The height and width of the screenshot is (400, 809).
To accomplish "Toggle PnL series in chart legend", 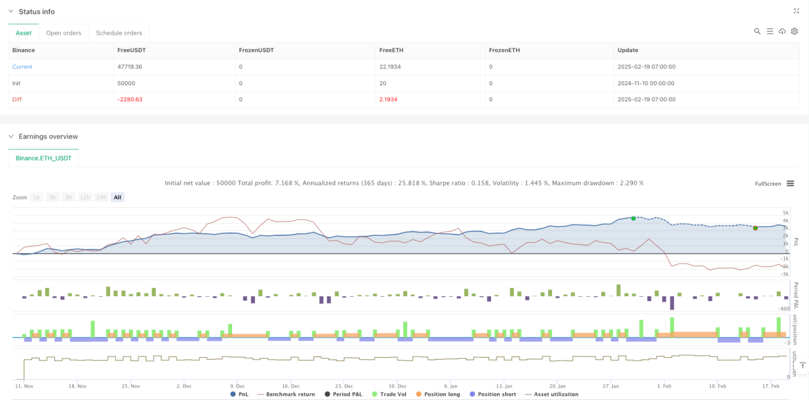I will pyautogui.click(x=240, y=394).
